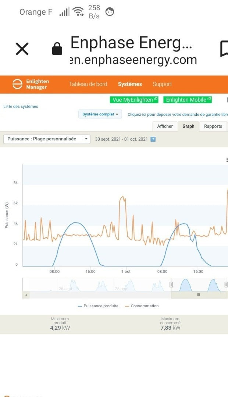The image size is (228, 397).
Task: Open the chart hamburger menu
Action: [227, 160]
